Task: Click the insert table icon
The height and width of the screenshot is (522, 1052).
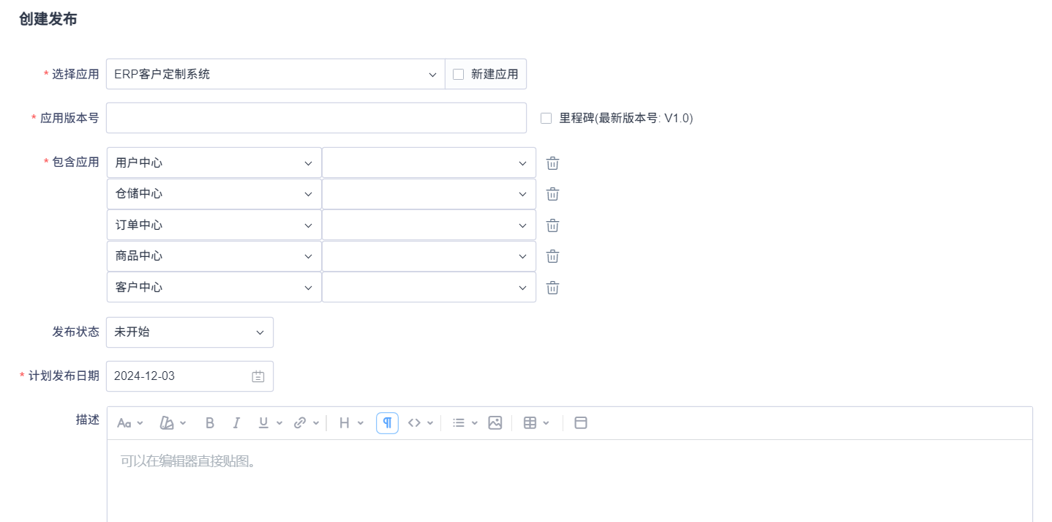Action: (530, 423)
